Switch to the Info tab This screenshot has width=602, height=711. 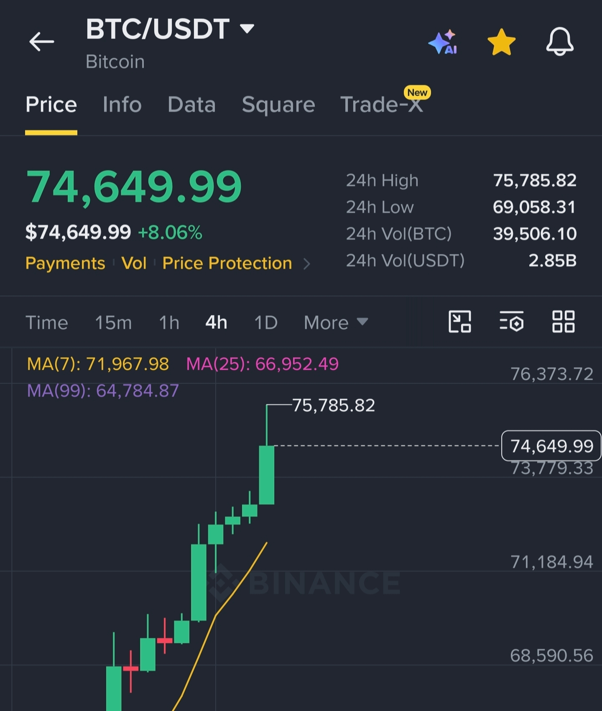click(x=122, y=104)
